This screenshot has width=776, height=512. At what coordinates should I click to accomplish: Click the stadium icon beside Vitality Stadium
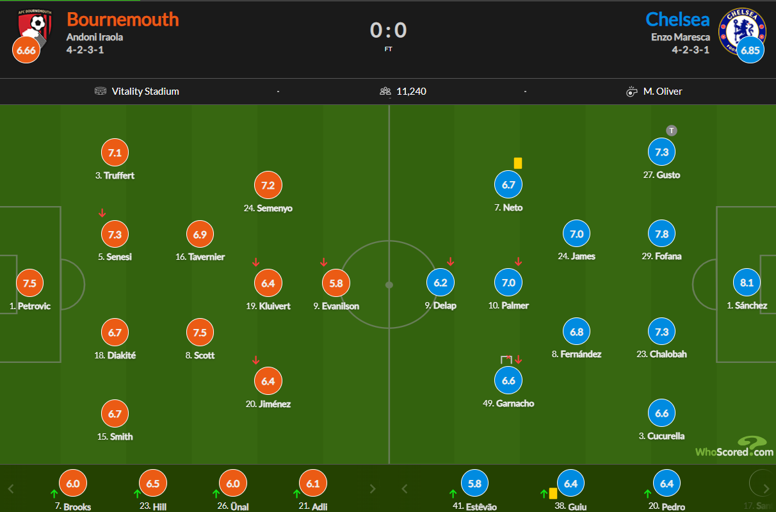101,91
